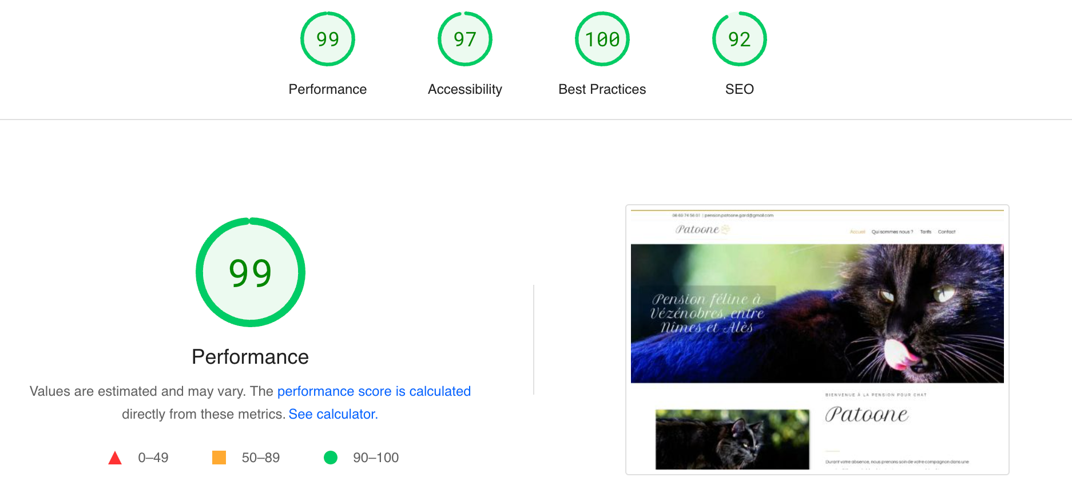Click the red triangle fail legend icon

coord(115,458)
